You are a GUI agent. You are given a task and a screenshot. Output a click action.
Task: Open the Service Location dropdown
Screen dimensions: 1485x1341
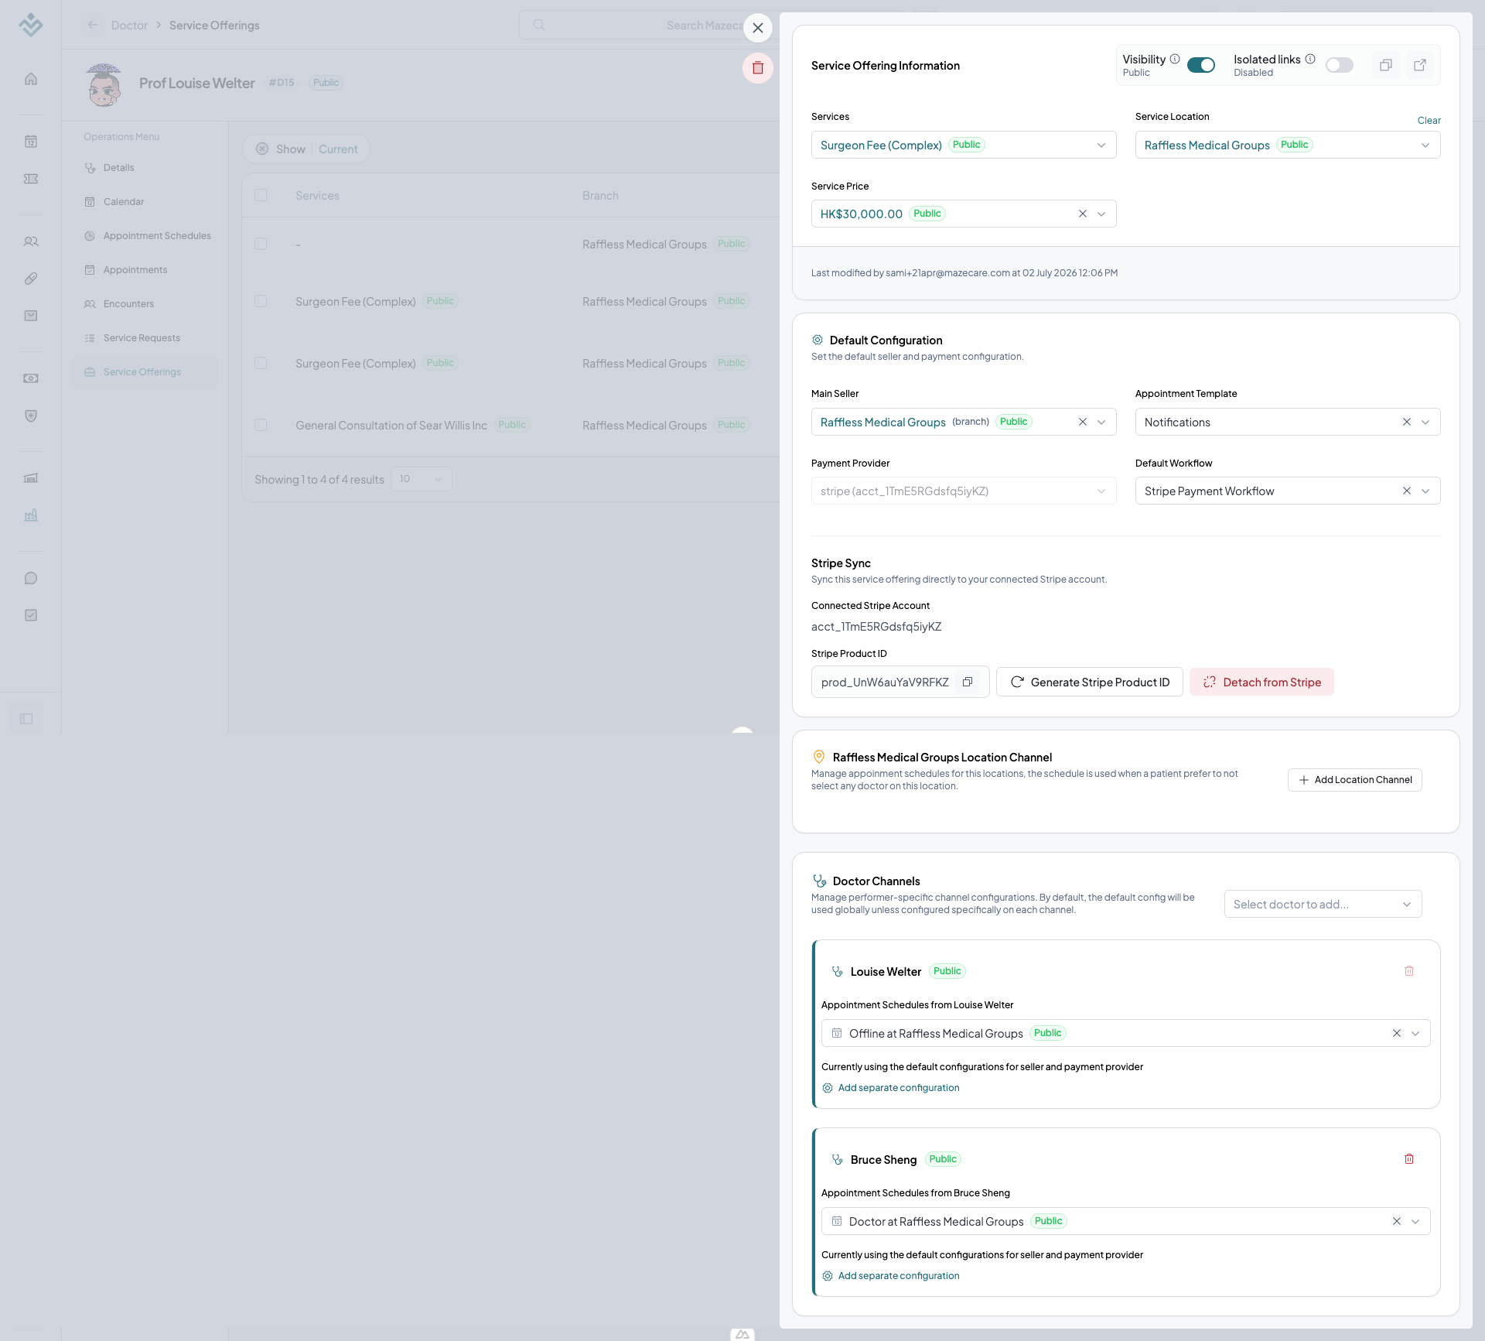1288,145
